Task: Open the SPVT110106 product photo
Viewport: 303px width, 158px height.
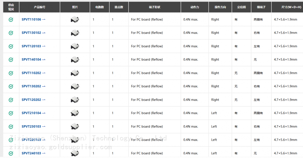Action: (75, 19)
